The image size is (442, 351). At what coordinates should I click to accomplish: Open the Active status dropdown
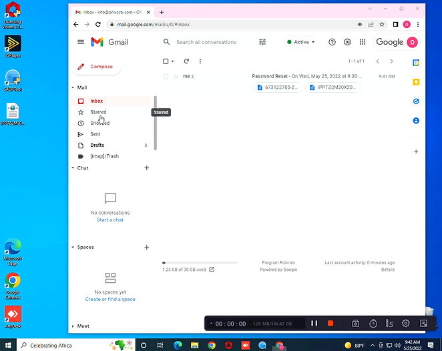[300, 42]
